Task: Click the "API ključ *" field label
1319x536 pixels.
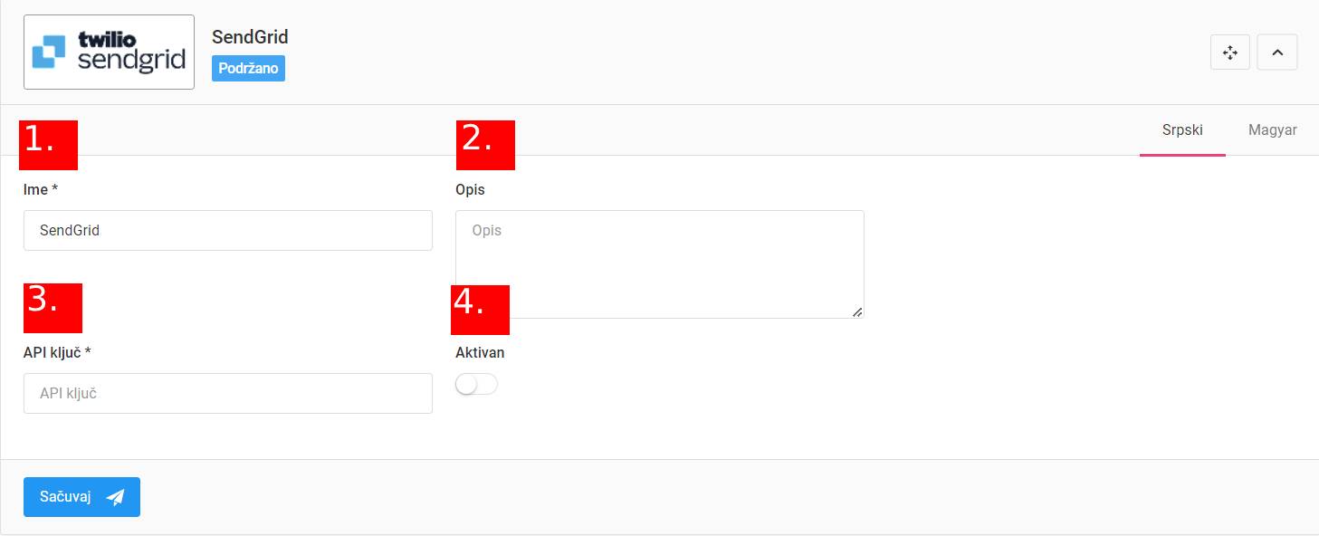Action: 57,352
